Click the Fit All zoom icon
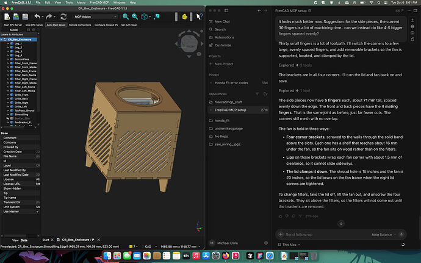421x263 pixels. pyautogui.click(x=126, y=16)
